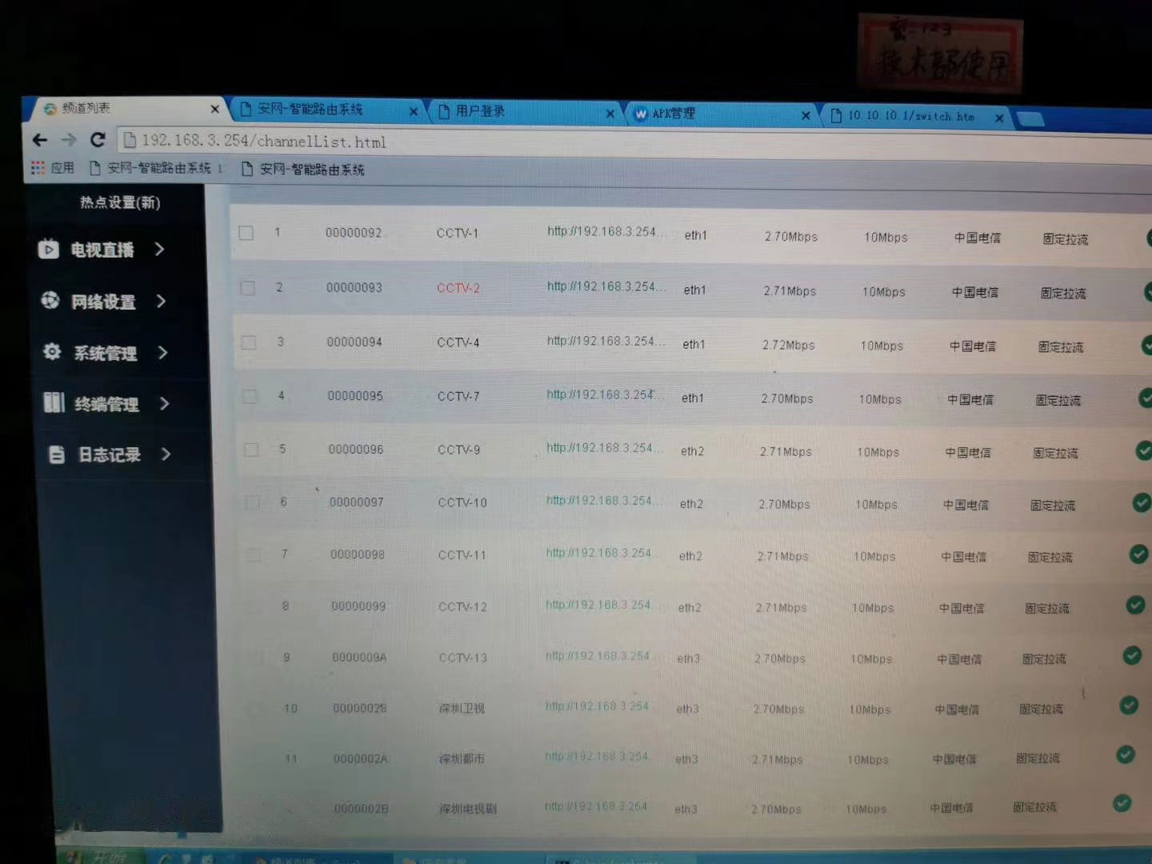
Task: Close the 用户登录 tab
Action: point(610,114)
